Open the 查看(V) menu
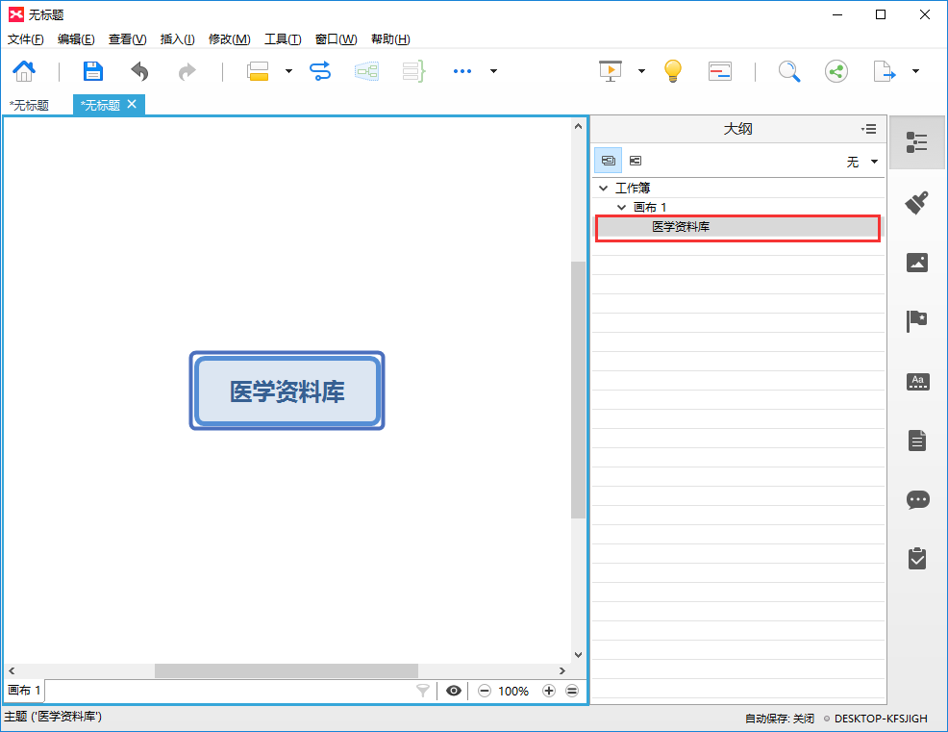948x732 pixels. coord(128,39)
